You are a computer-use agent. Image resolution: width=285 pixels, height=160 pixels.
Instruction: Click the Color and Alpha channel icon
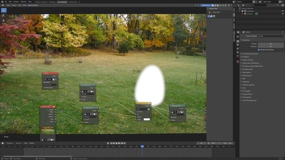(x=213, y=5)
